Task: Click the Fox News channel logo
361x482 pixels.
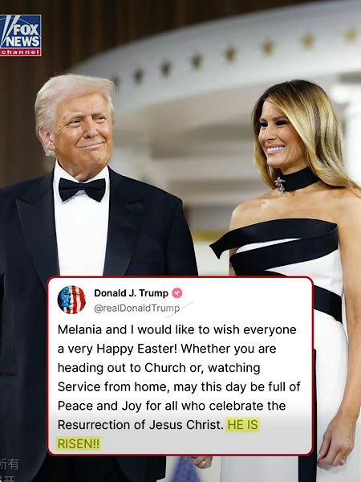Action: coord(21,35)
